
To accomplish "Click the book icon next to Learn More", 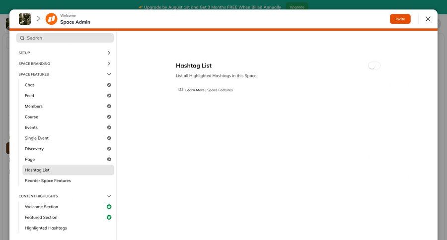I will pyautogui.click(x=181, y=90).
